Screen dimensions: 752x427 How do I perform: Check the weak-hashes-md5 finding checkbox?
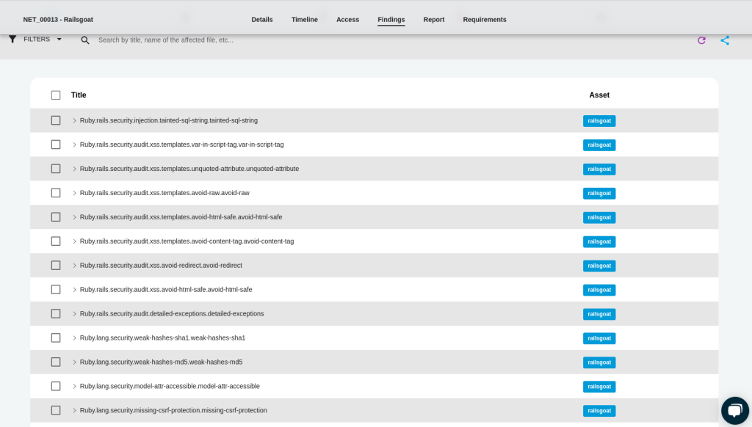tap(56, 362)
